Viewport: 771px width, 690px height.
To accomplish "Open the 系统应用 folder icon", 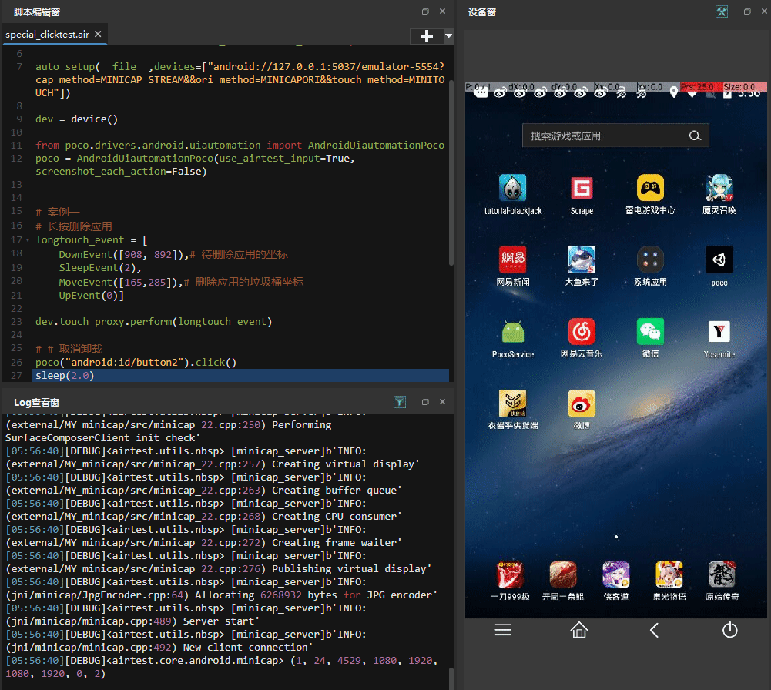I will tap(650, 260).
